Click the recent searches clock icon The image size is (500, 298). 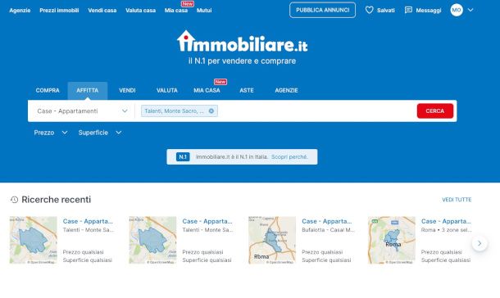point(14,200)
